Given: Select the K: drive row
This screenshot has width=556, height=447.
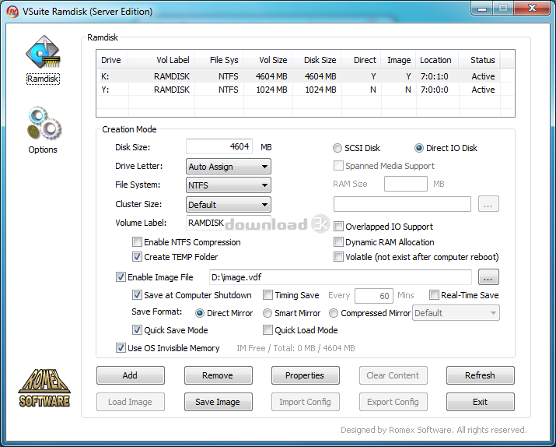Looking at the screenshot, I should tap(295, 76).
